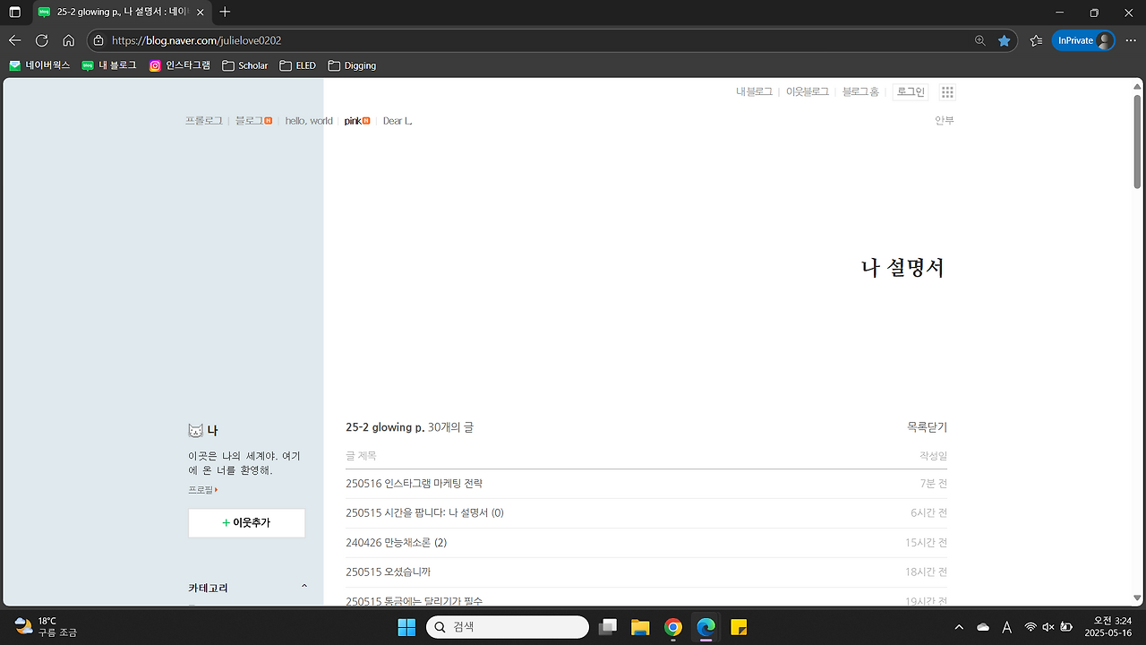The image size is (1146, 645).
Task: Open the Scholar bookmarks folder
Action: 244,64
